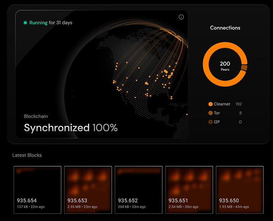273x221 pixels.
Task: Click the Clearnet label in the connections legend
Action: click(222, 104)
